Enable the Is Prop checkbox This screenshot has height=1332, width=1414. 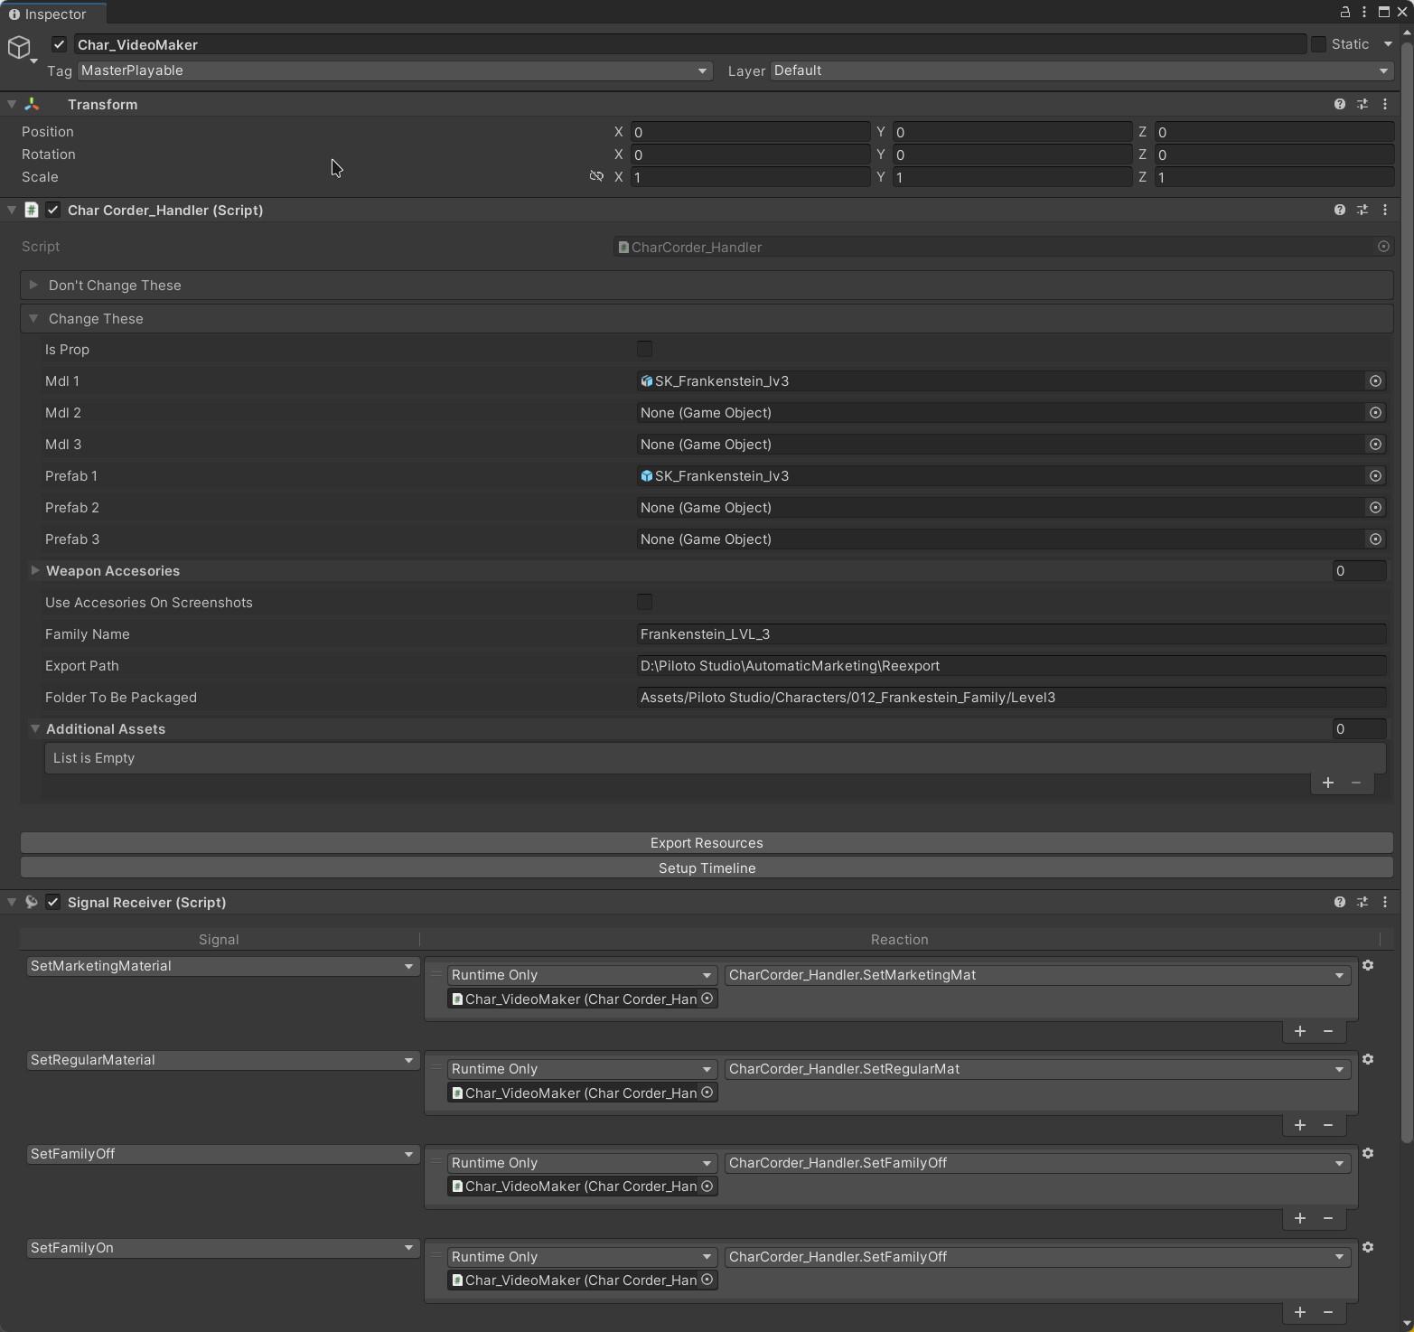(x=643, y=348)
